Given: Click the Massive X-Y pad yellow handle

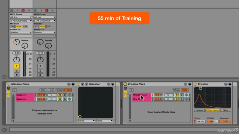Looking at the screenshot, I should pos(80,117).
